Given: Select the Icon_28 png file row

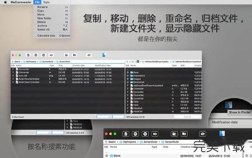Looking at the screenshot, I should pos(68,75).
